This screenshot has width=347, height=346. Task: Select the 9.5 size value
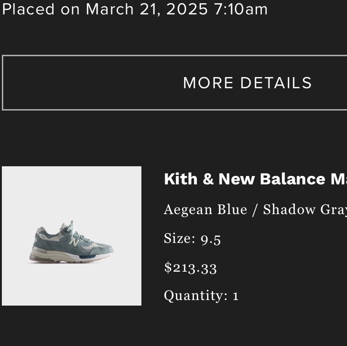pyautogui.click(x=211, y=239)
